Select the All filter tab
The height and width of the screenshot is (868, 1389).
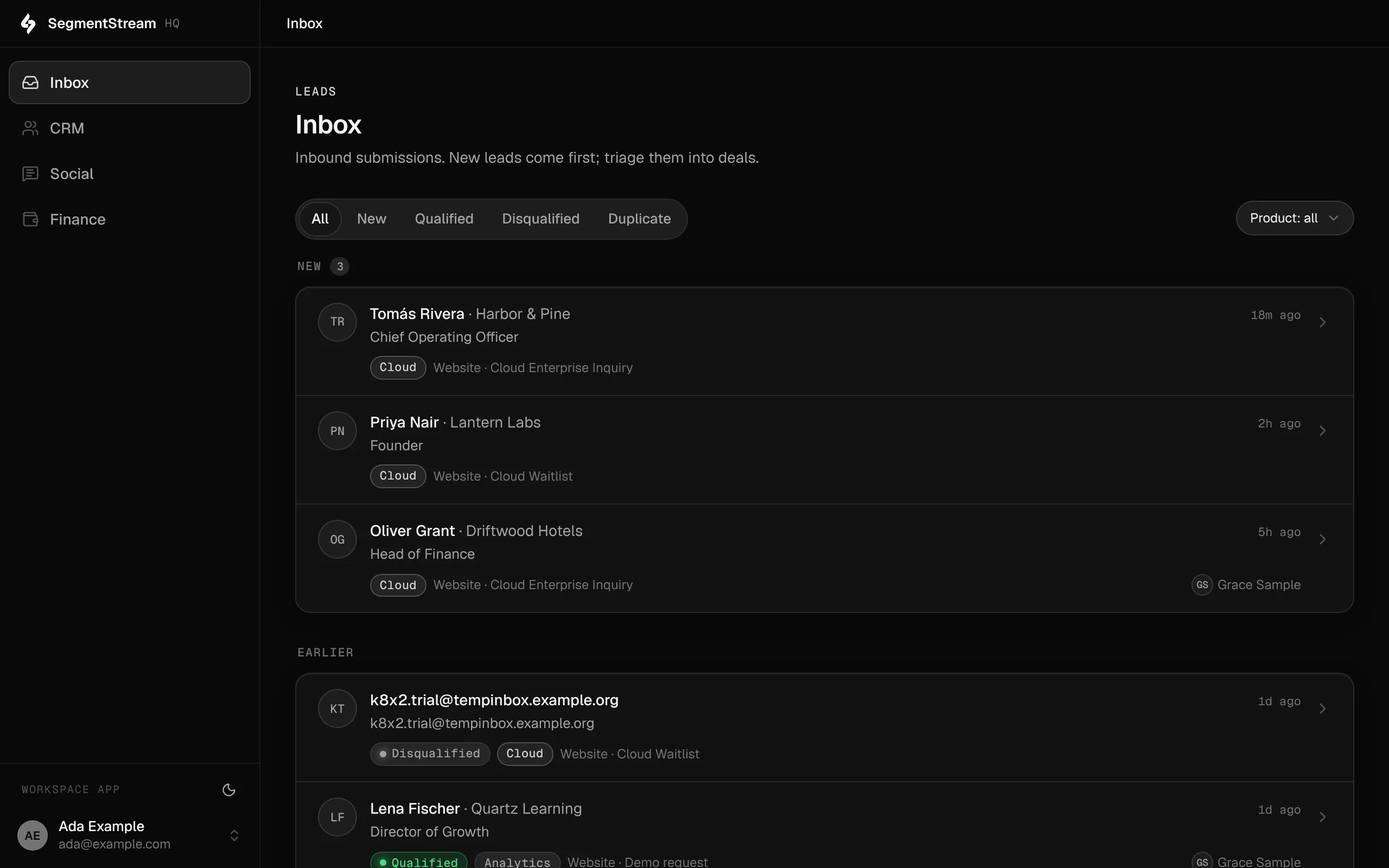coord(320,219)
